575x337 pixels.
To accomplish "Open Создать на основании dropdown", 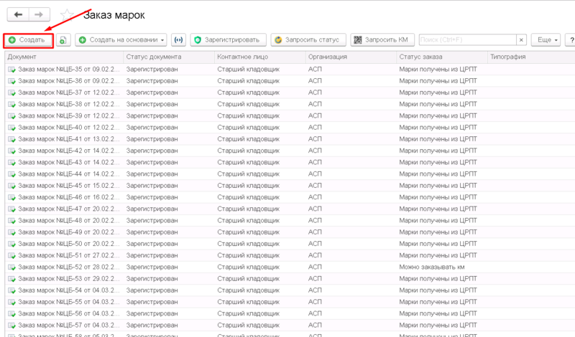I will [121, 40].
